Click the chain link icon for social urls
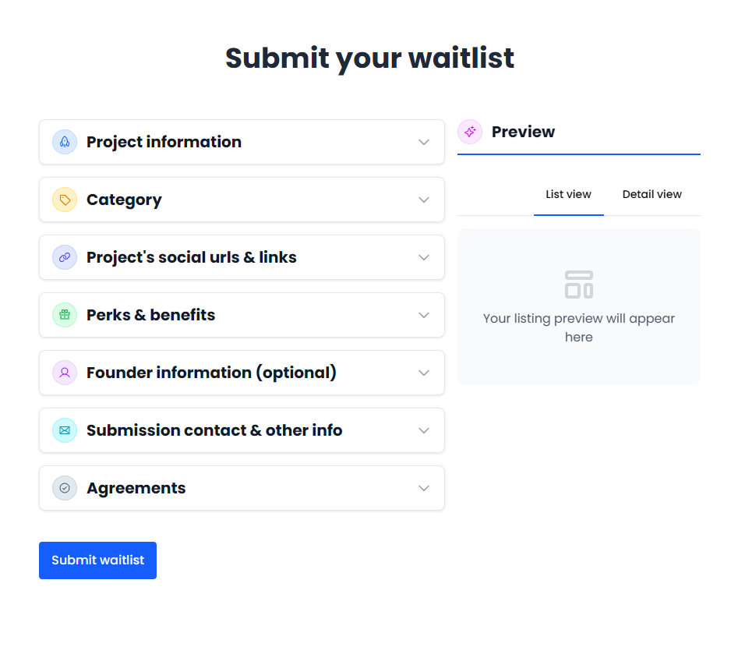738x647 pixels. [x=64, y=257]
